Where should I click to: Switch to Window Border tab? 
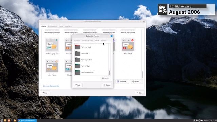[87, 41]
